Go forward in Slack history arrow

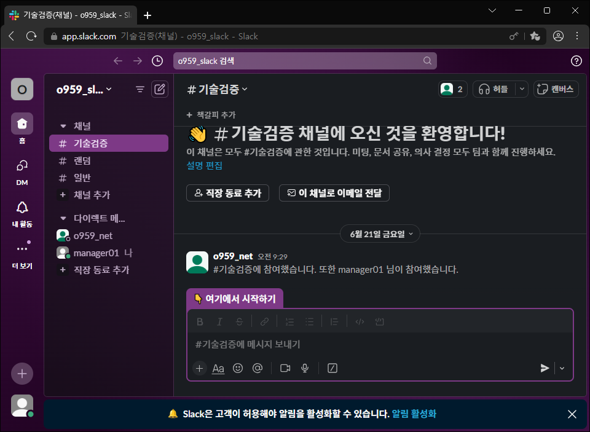138,61
